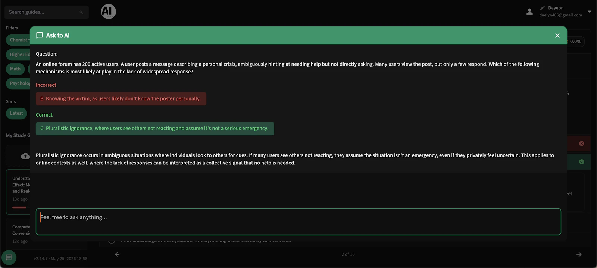Click the pencil edit icon beside Dayeon
Viewport: 597px width, 268px height.
click(542, 8)
